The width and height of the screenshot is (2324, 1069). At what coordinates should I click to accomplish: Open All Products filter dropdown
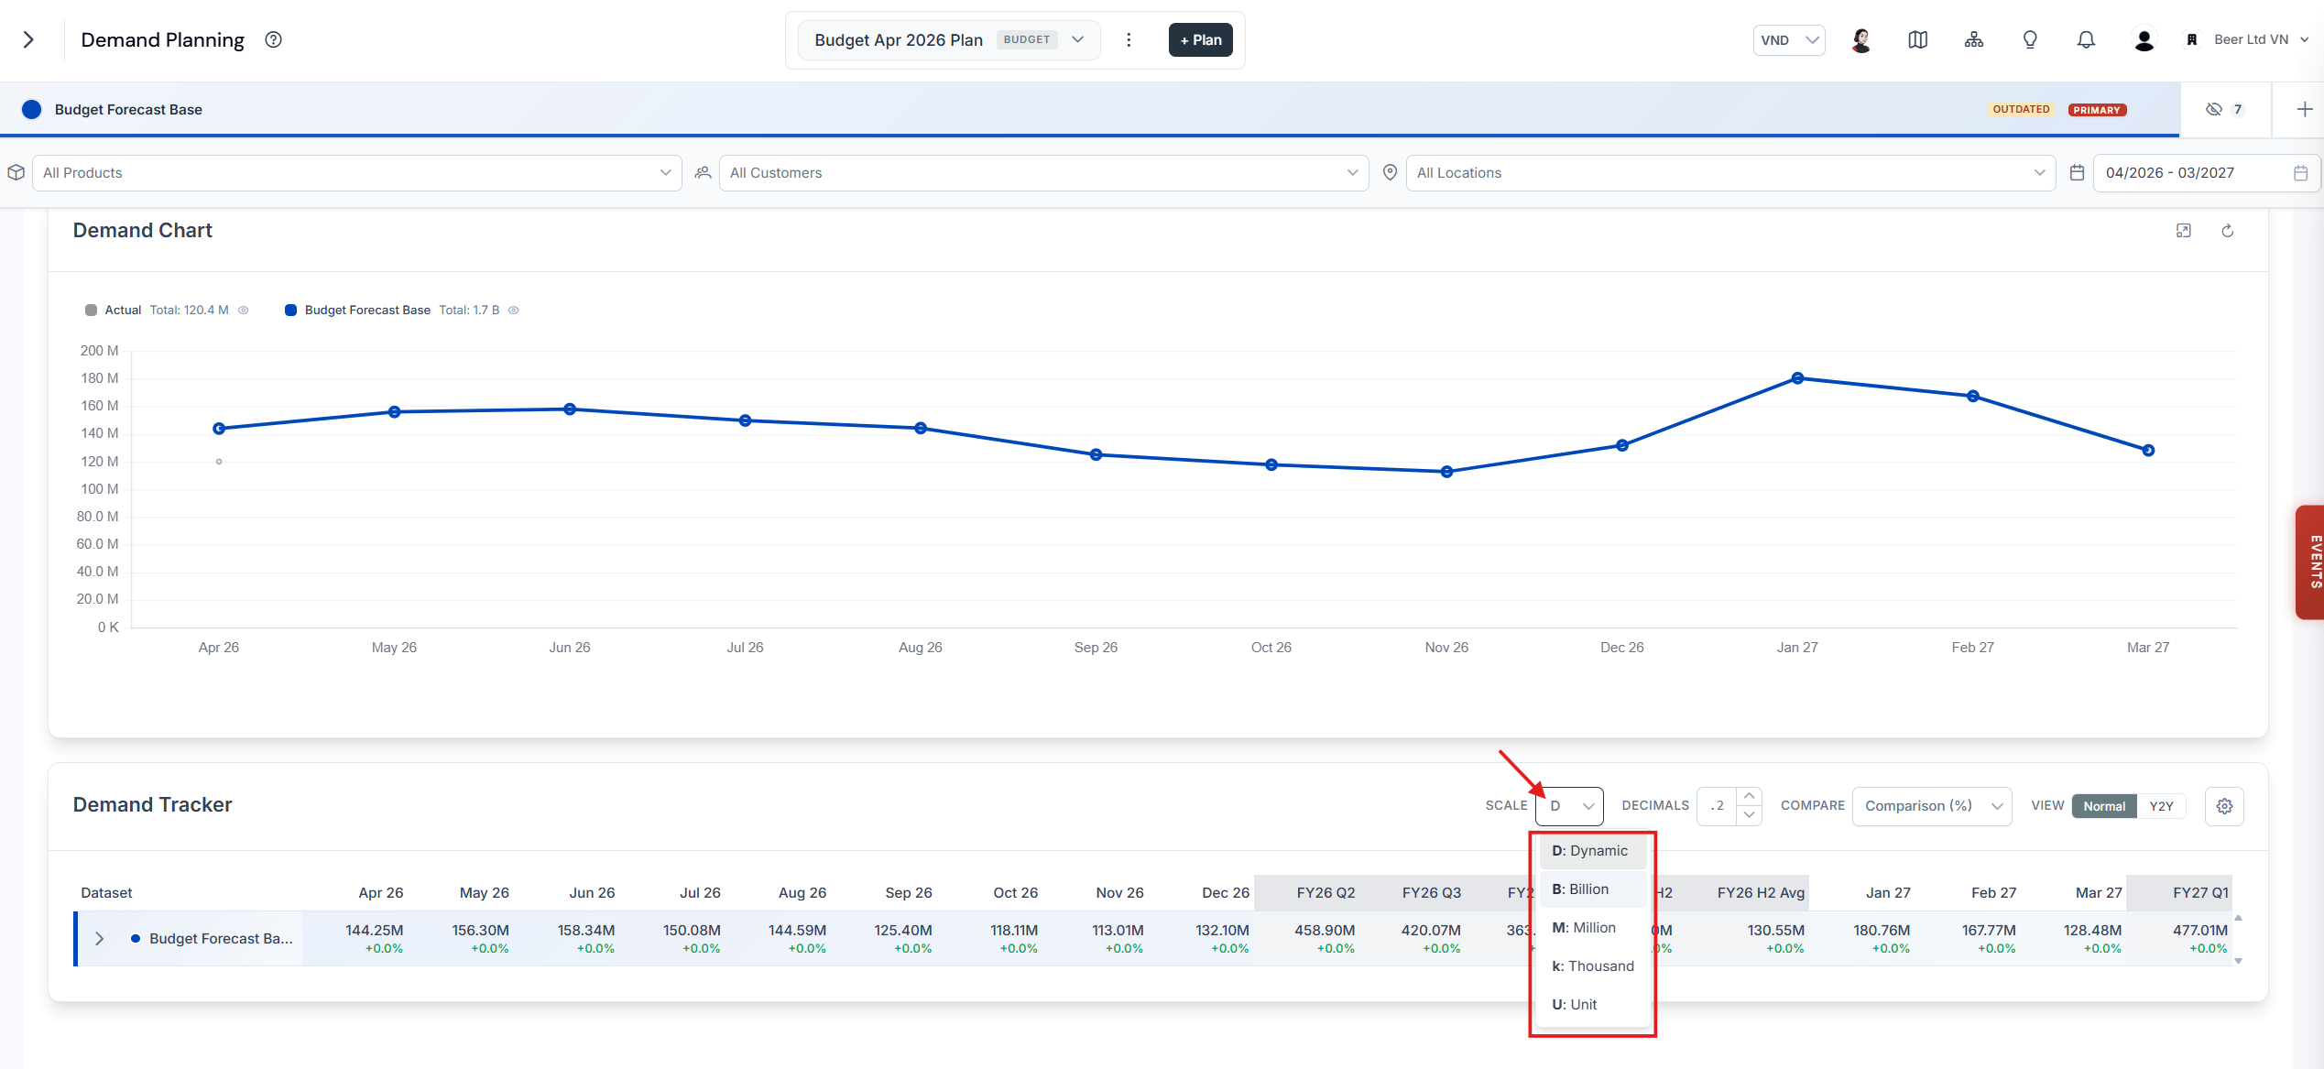(357, 172)
